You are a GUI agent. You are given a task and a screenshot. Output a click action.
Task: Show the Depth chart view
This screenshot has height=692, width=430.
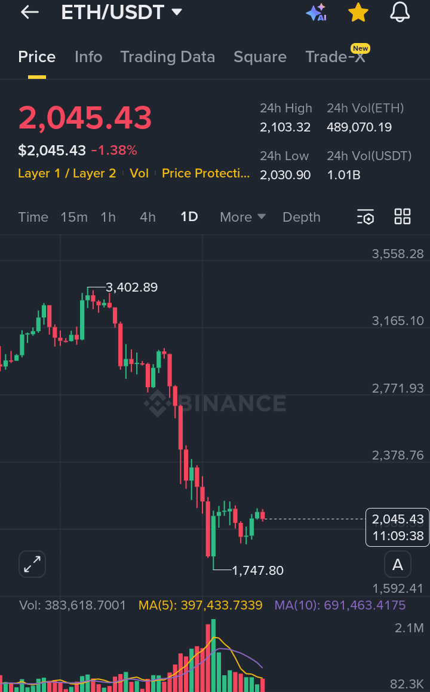click(301, 217)
